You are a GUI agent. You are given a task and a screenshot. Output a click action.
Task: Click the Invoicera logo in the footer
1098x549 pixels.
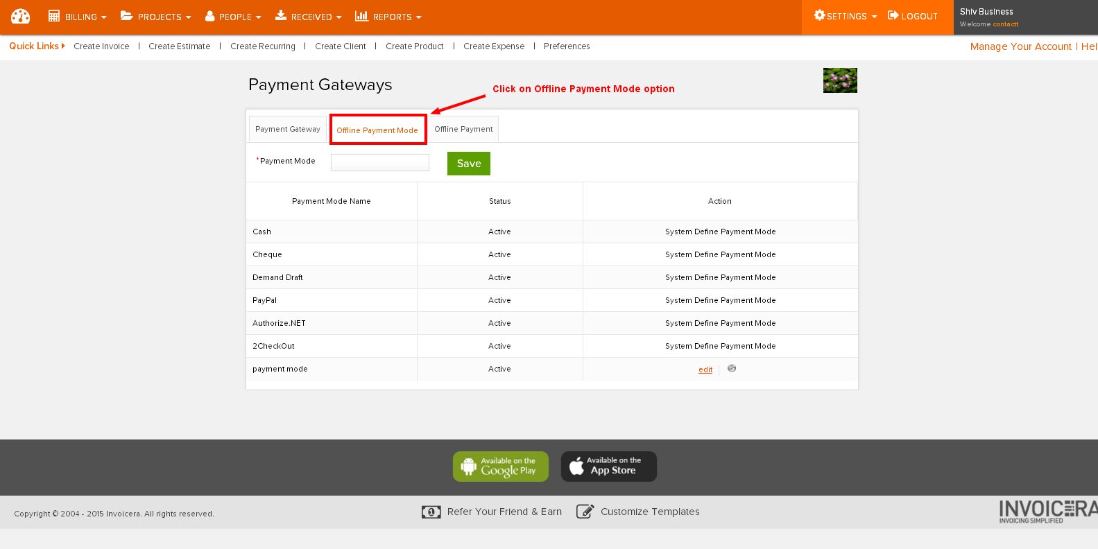[x=1047, y=512]
